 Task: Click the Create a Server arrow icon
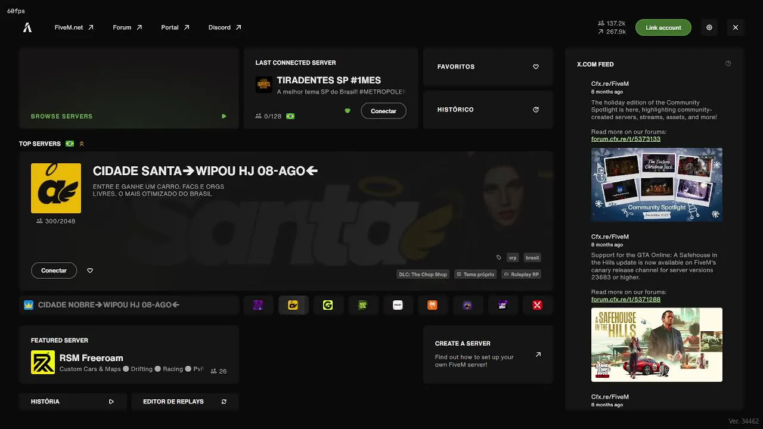(538, 355)
